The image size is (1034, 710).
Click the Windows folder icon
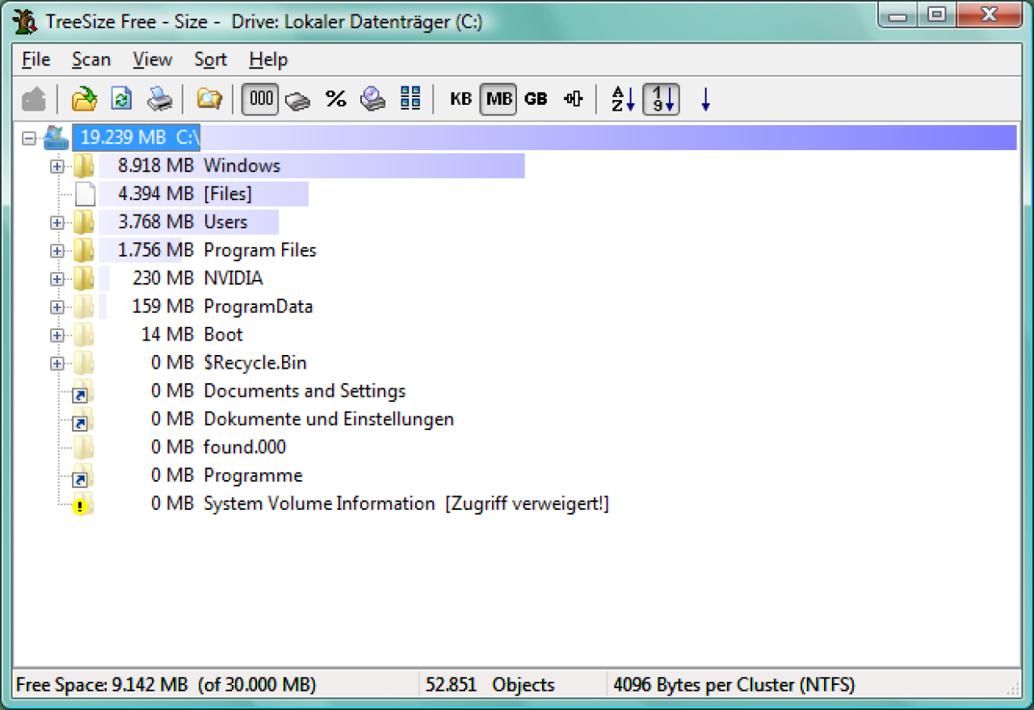(84, 166)
